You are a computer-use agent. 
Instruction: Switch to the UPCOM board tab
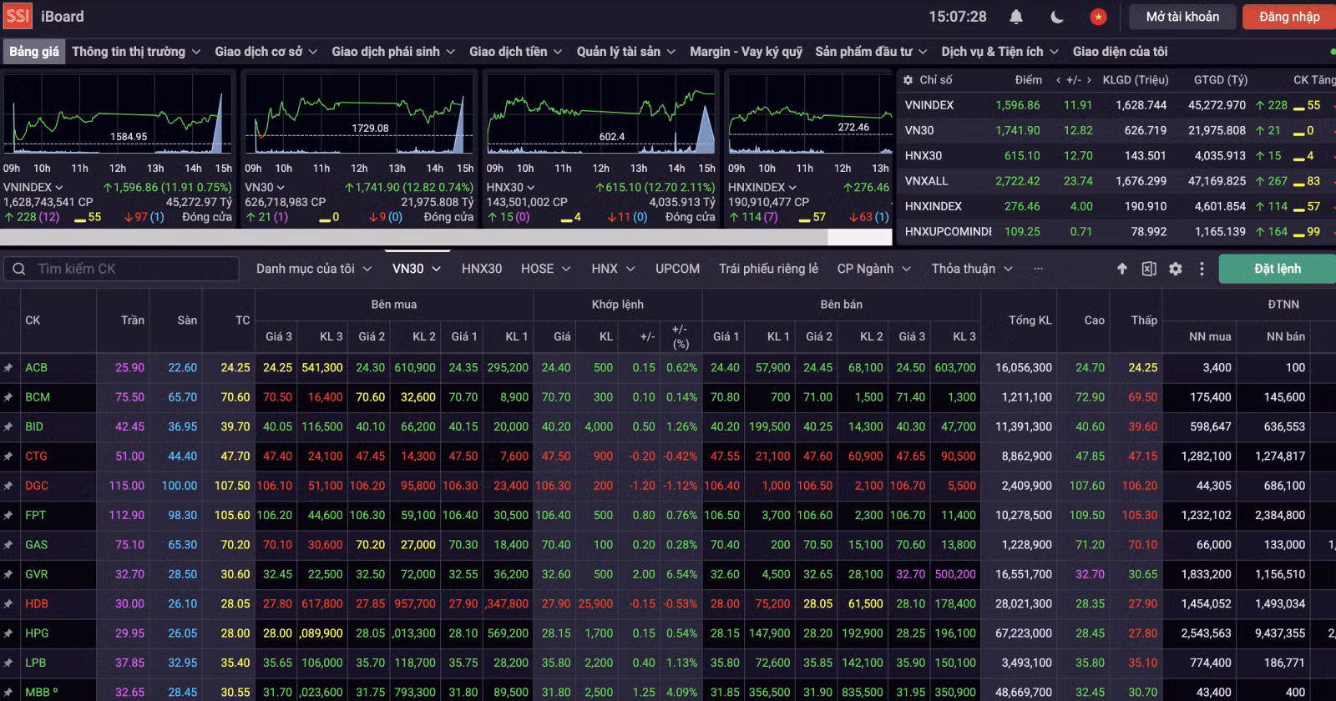point(677,269)
